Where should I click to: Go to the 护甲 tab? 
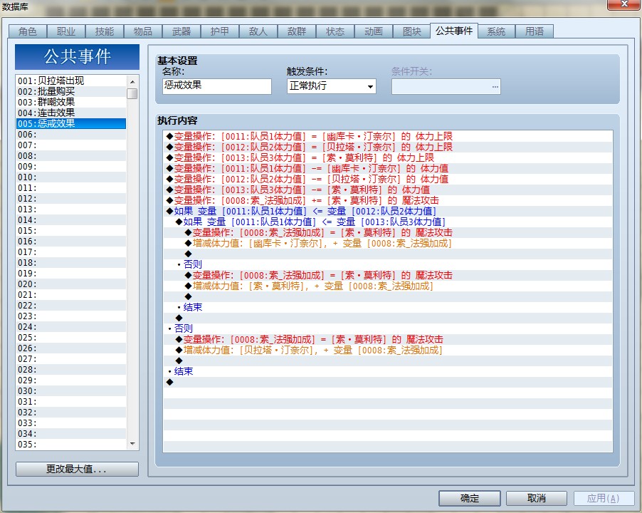220,31
